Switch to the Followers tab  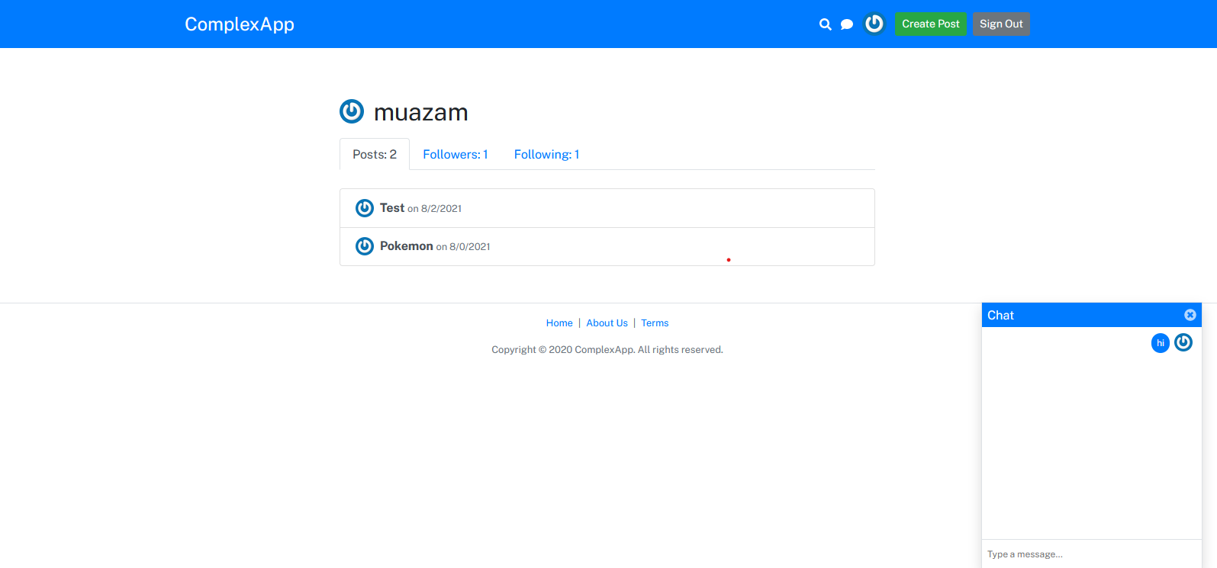[455, 154]
